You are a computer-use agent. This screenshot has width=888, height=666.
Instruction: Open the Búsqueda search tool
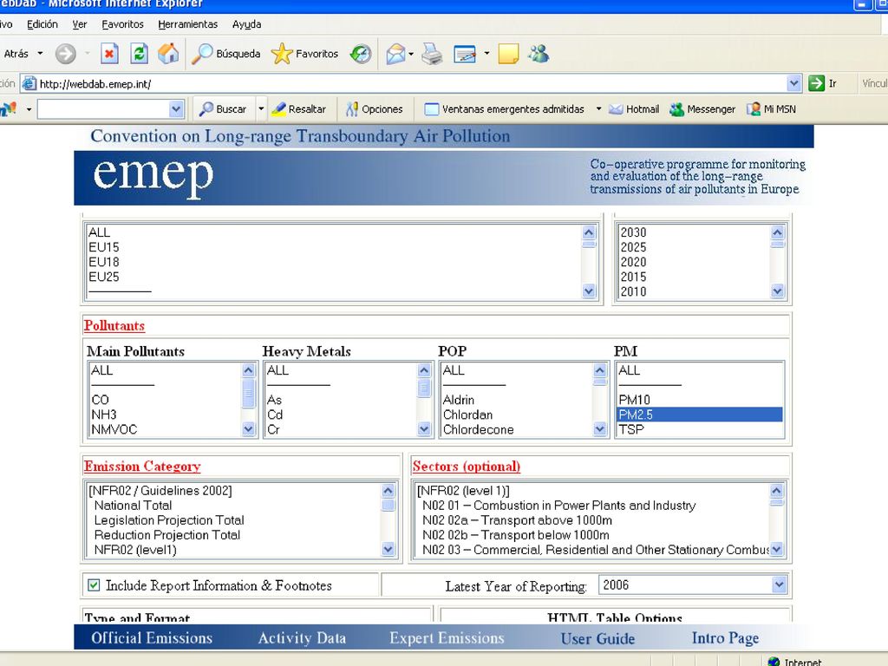pyautogui.click(x=226, y=54)
